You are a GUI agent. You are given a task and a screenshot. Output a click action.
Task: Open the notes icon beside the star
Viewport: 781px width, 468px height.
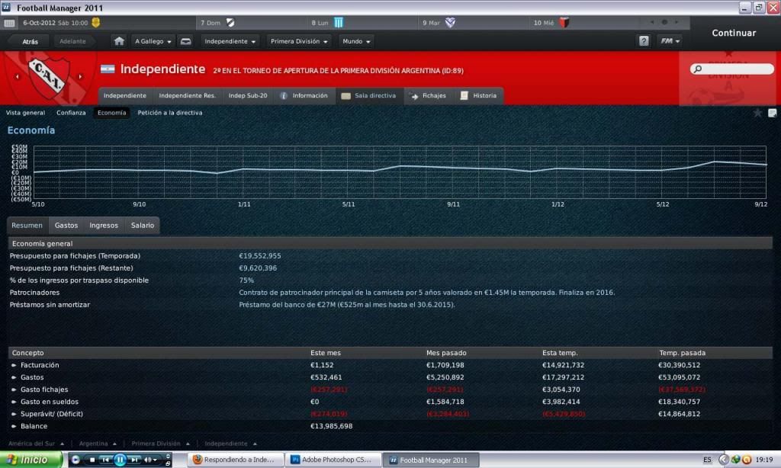[x=772, y=113]
